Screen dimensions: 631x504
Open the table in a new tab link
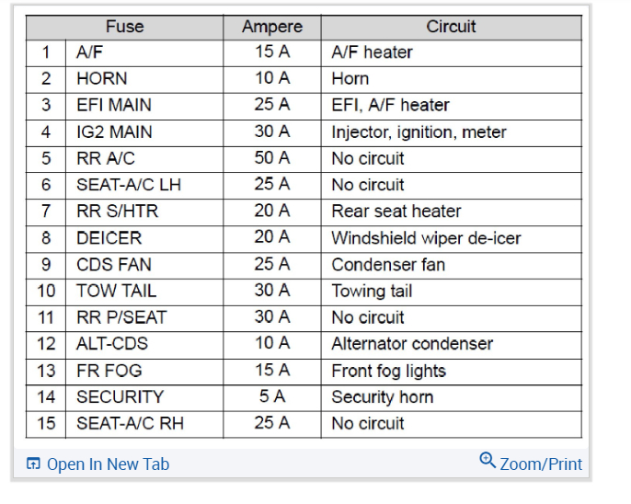[x=108, y=464]
